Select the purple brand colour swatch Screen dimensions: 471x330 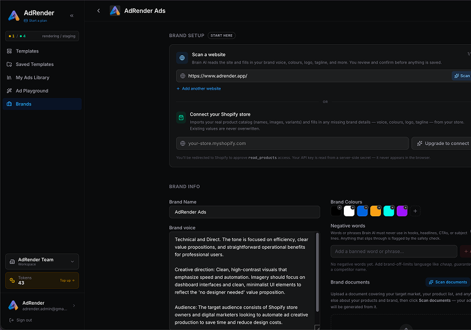402,212
